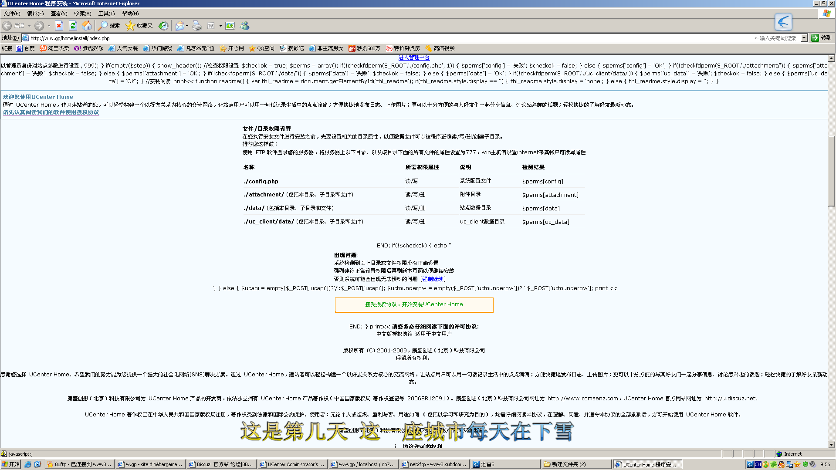
Task: Click the 开始 Start button
Action: tap(11, 464)
